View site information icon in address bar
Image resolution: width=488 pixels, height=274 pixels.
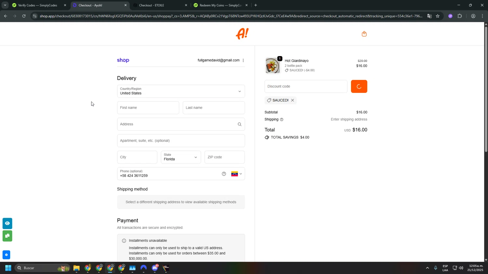(x=35, y=16)
